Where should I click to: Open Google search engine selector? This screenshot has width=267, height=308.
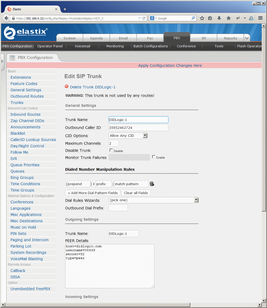(153, 18)
